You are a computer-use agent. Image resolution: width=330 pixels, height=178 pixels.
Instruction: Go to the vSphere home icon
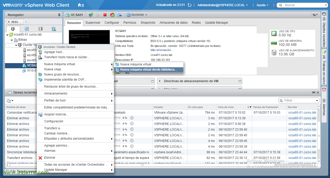tap(80, 5)
